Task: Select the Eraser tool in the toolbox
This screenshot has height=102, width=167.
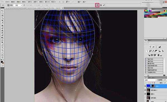Action: 2,35
